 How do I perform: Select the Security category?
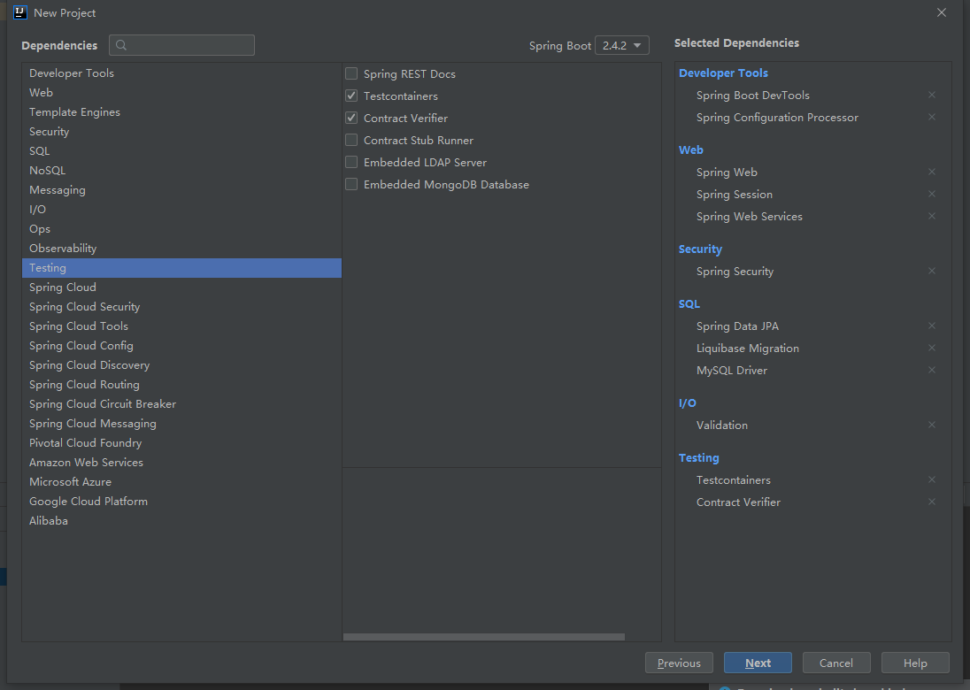point(181,131)
